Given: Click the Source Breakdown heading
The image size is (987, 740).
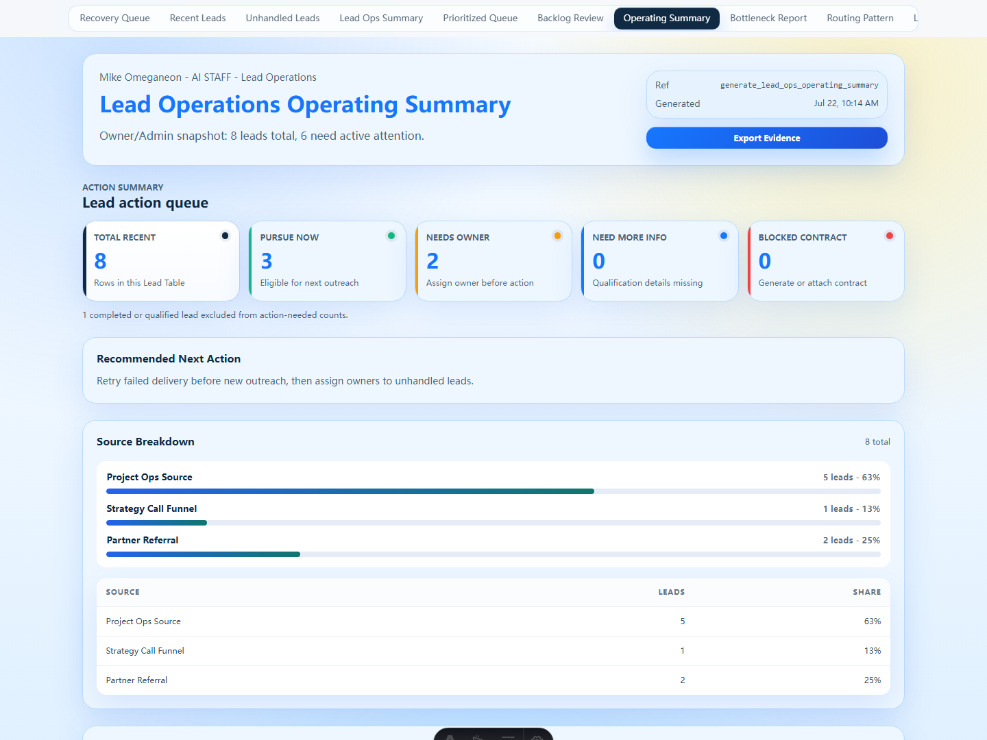Looking at the screenshot, I should [x=145, y=442].
